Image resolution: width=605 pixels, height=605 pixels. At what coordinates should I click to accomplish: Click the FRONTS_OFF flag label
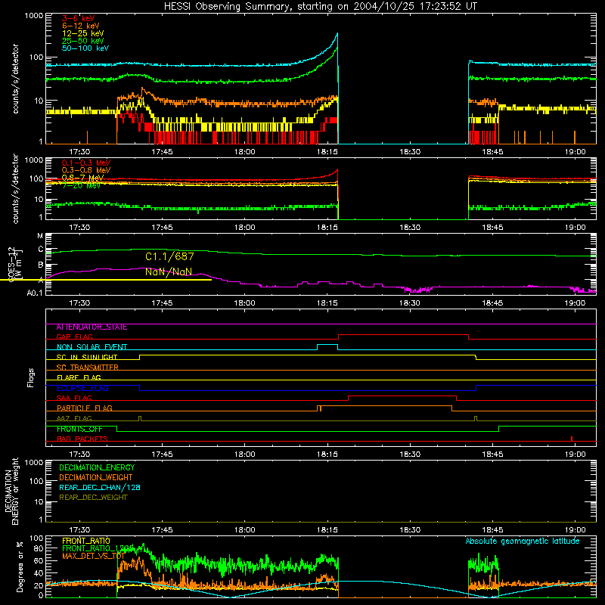(x=79, y=429)
